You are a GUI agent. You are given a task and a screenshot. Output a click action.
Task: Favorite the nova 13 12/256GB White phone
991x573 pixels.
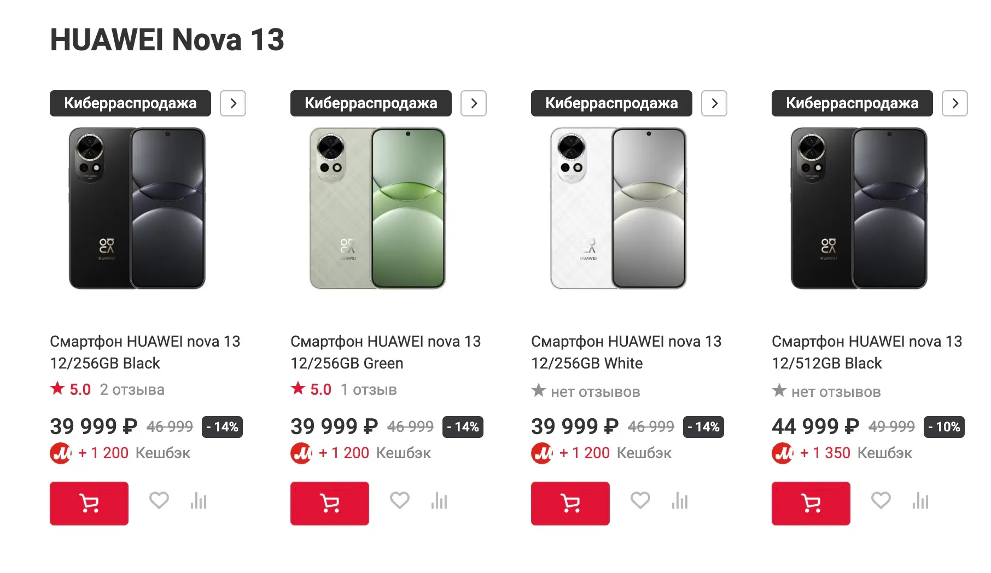coord(640,500)
